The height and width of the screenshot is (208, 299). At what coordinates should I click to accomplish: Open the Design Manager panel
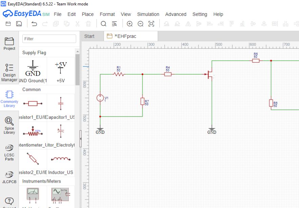9,72
